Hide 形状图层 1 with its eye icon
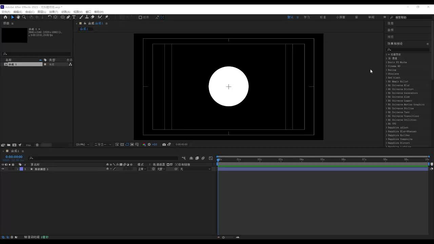 click(x=3, y=169)
